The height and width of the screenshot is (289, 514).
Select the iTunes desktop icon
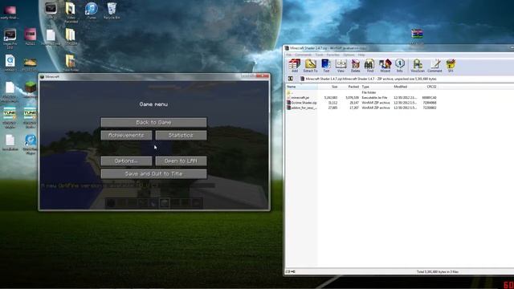[x=91, y=10]
